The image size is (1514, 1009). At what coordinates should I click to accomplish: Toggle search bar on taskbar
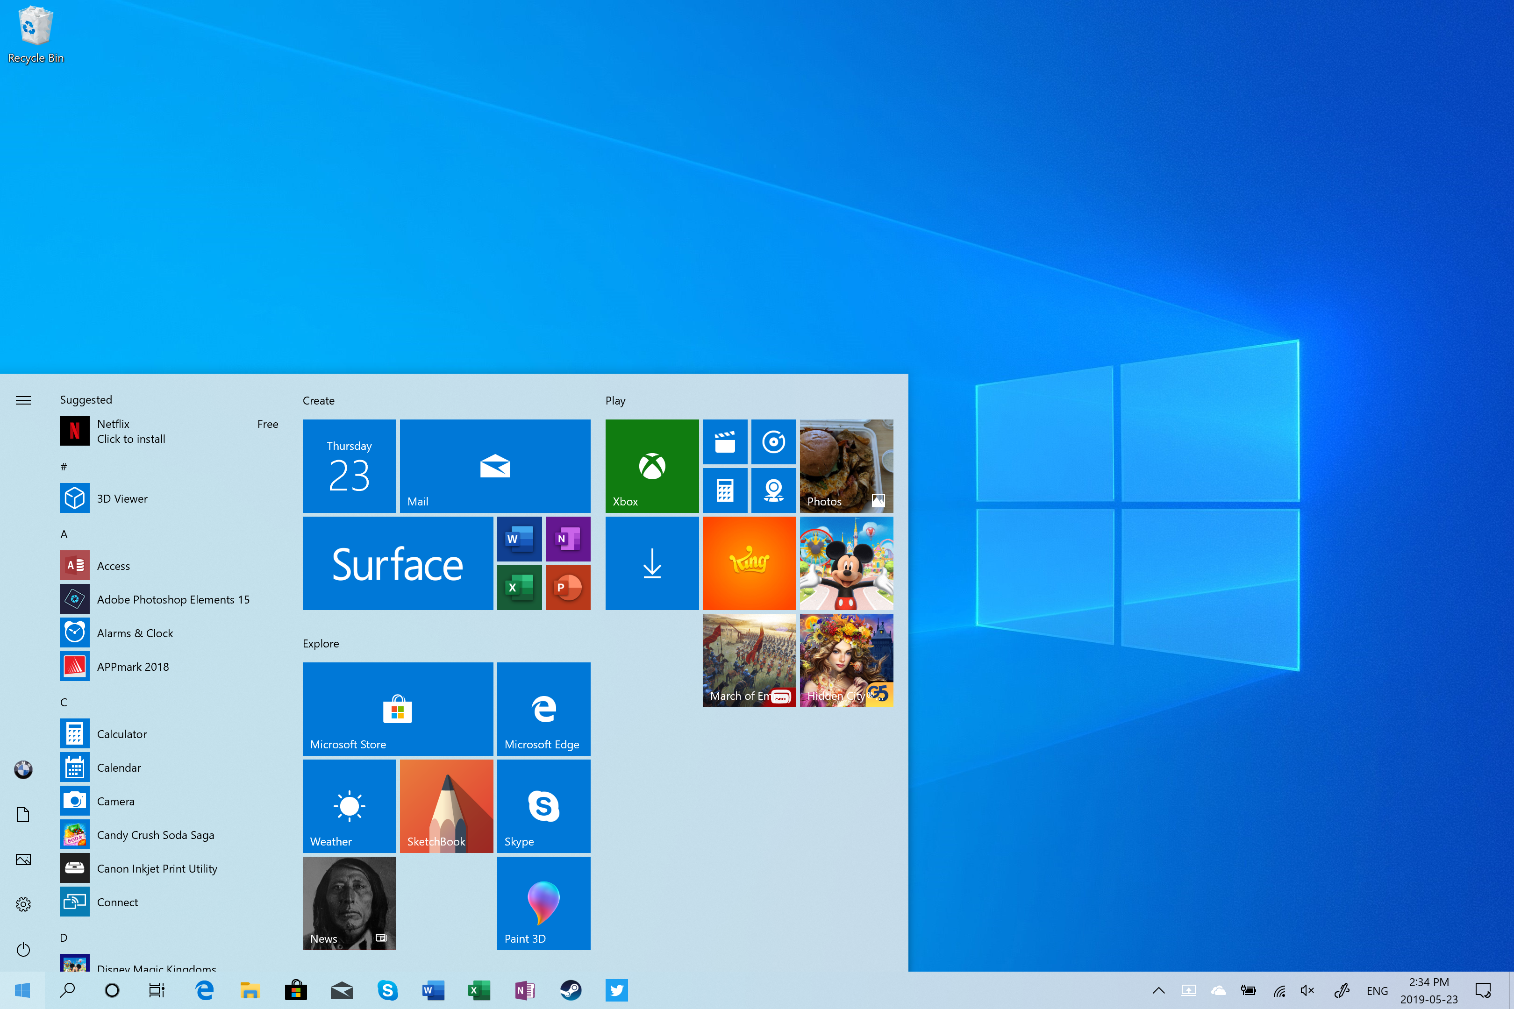[x=66, y=989]
